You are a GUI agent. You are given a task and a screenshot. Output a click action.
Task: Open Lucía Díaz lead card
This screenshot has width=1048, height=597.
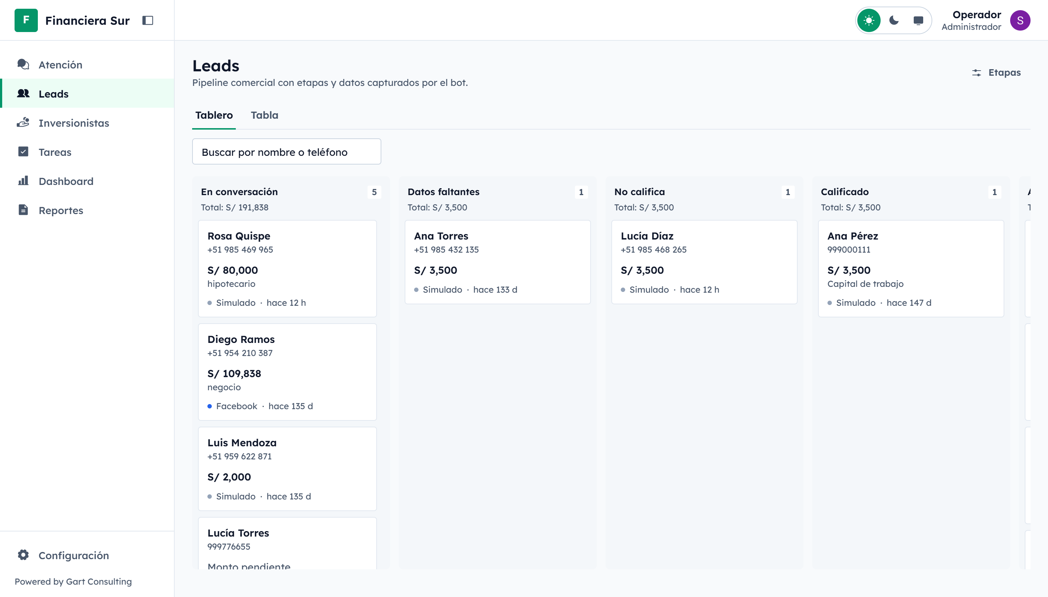704,262
